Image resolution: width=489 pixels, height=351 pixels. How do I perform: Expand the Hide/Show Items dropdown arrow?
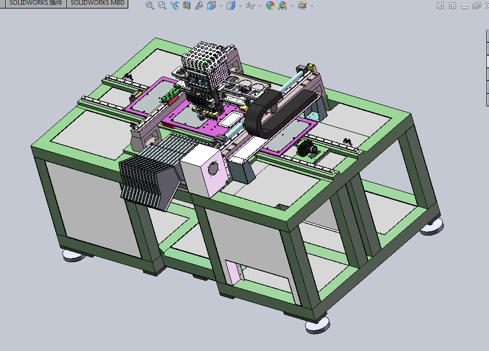point(260,6)
